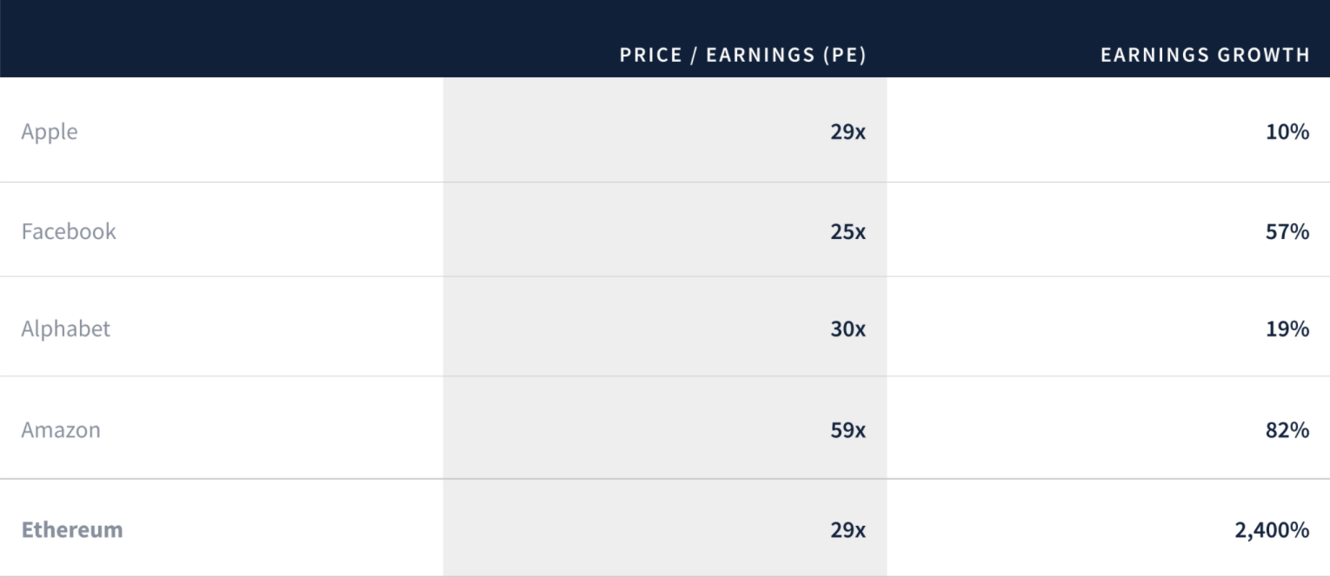This screenshot has height=577, width=1330.
Task: Click the Amazon company name
Action: tap(61, 430)
